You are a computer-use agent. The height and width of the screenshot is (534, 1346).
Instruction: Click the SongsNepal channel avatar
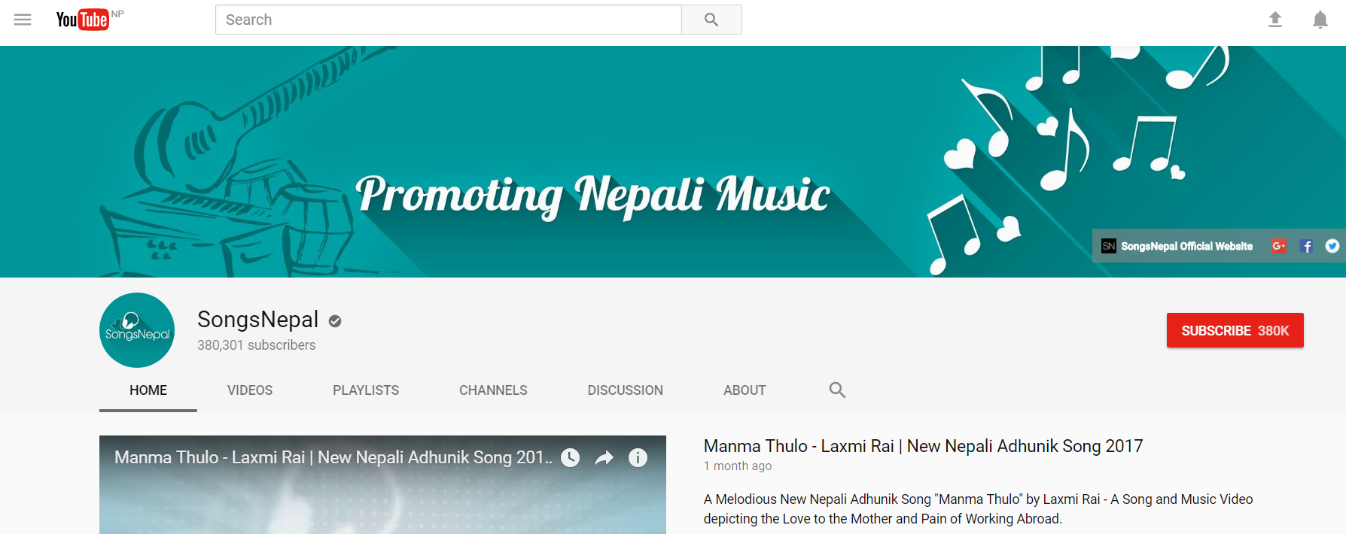[x=137, y=330]
